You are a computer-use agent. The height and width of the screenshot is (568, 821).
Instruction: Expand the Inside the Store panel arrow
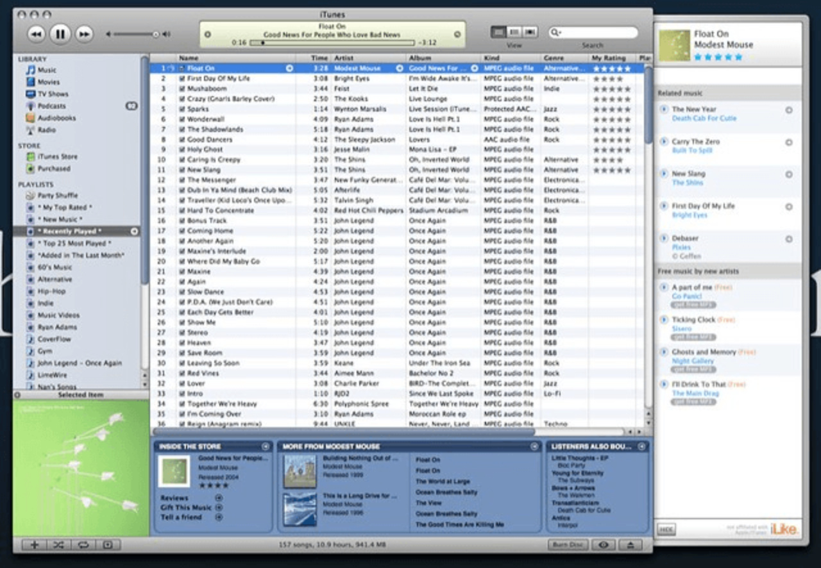coord(266,446)
